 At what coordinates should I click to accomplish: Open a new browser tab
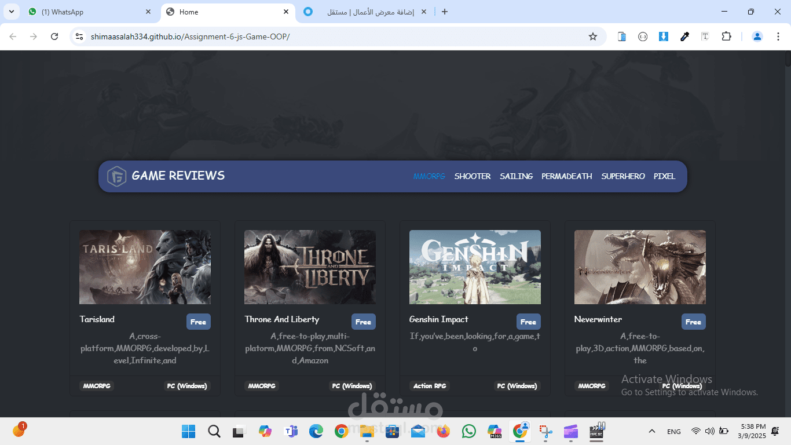coord(445,12)
